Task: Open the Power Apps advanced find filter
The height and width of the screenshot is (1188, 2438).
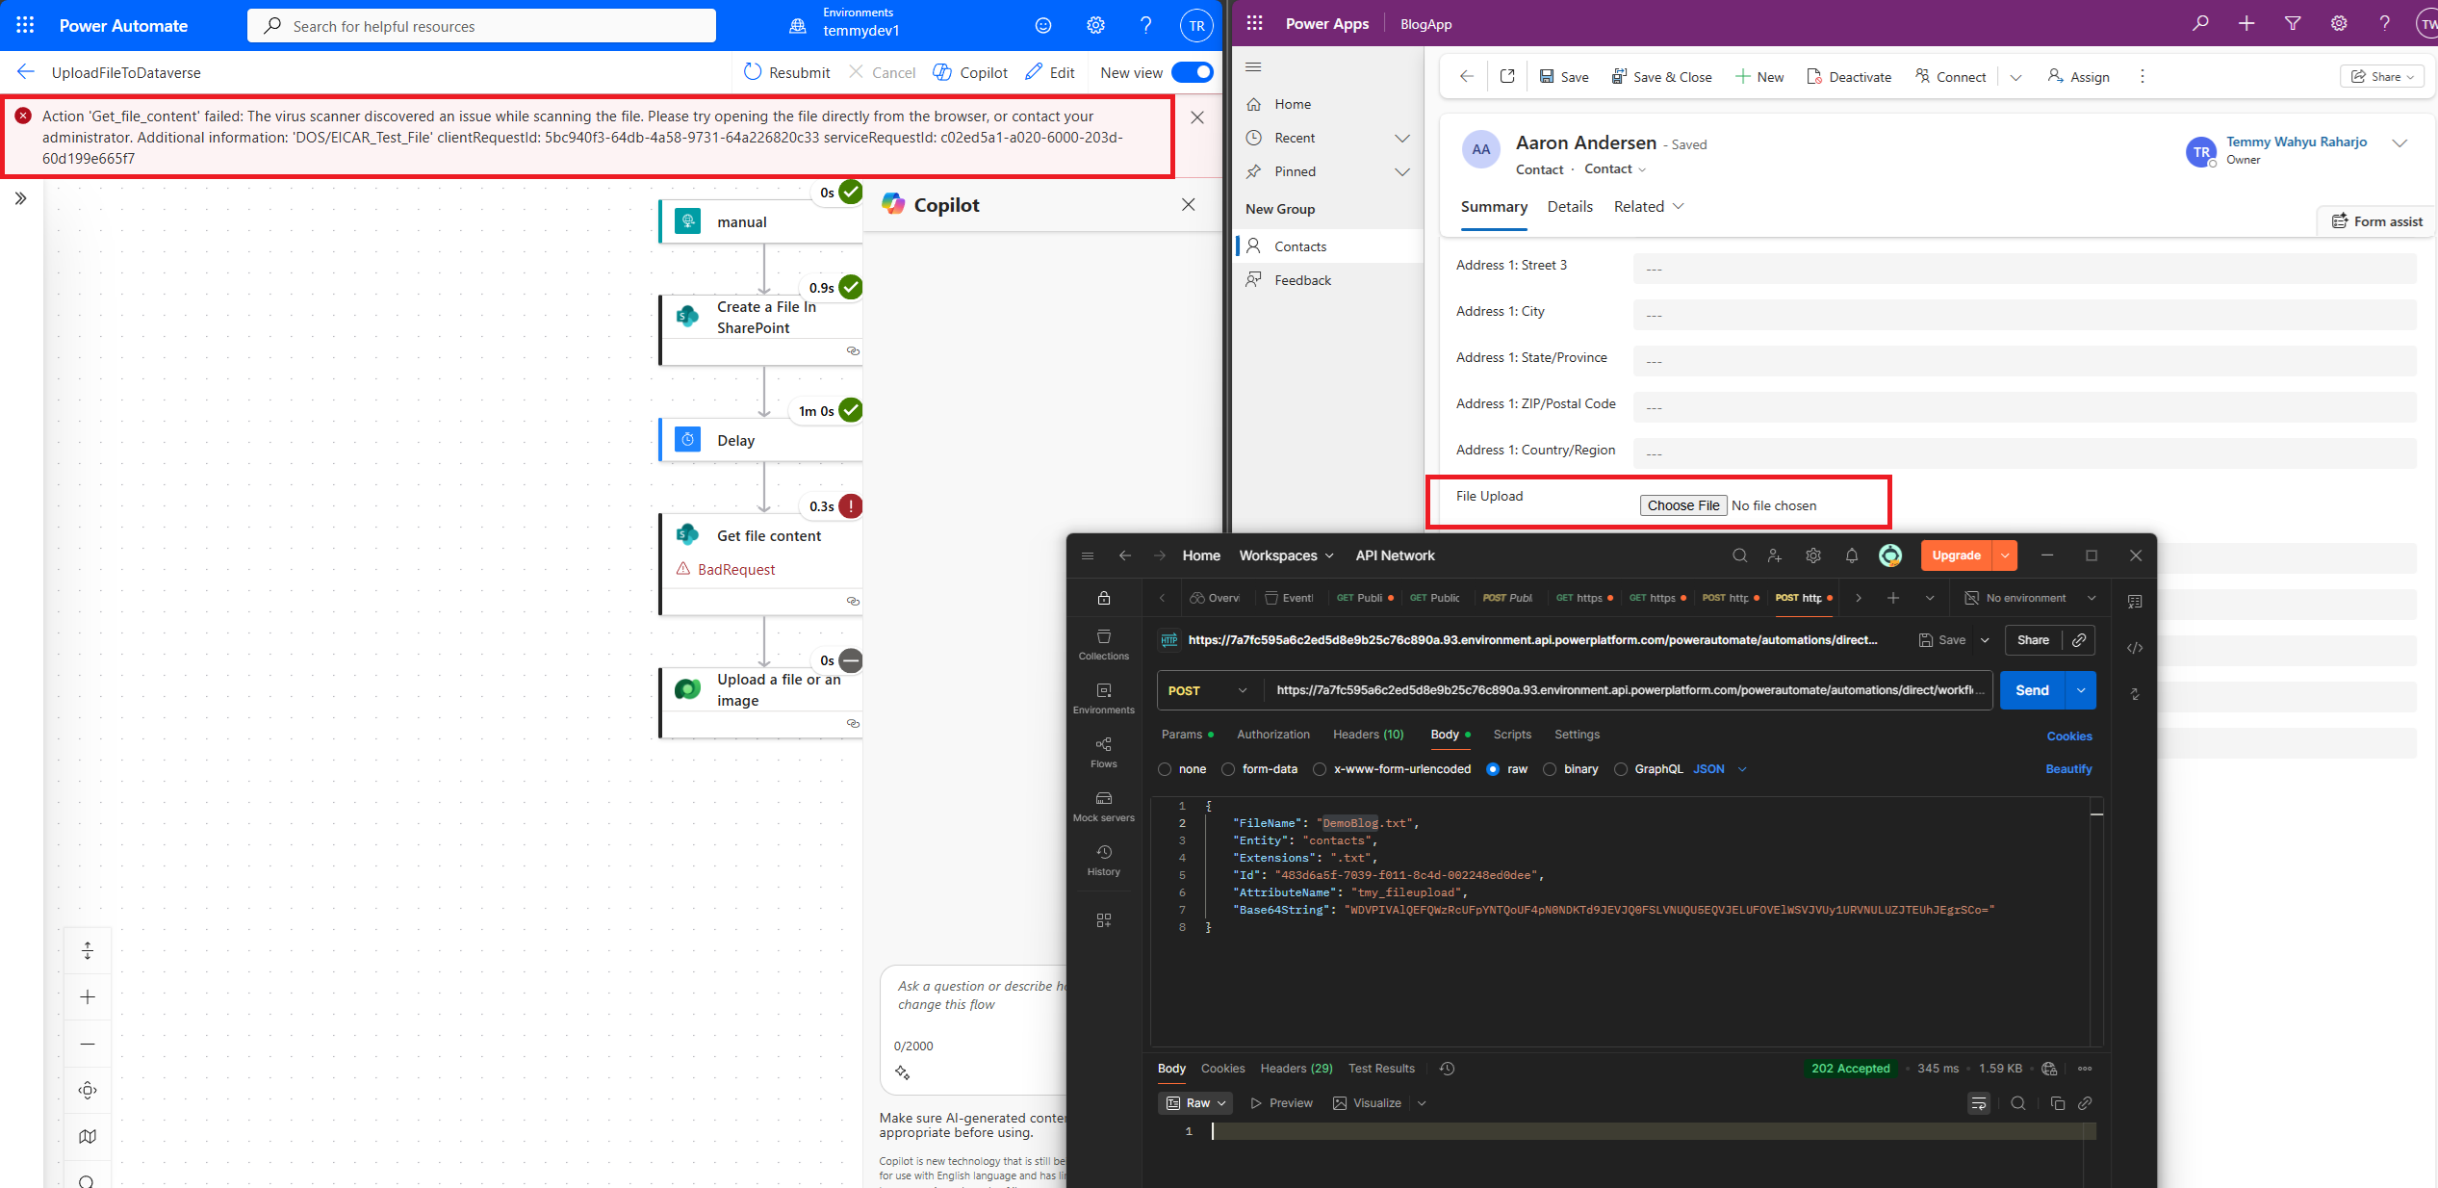Action: [x=2293, y=23]
